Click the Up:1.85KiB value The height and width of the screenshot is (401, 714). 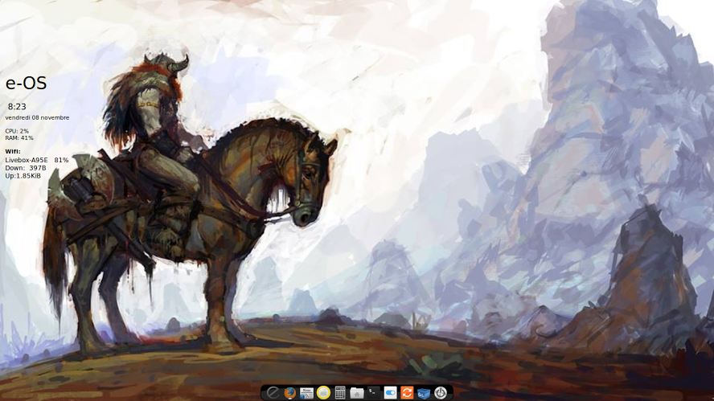point(23,175)
